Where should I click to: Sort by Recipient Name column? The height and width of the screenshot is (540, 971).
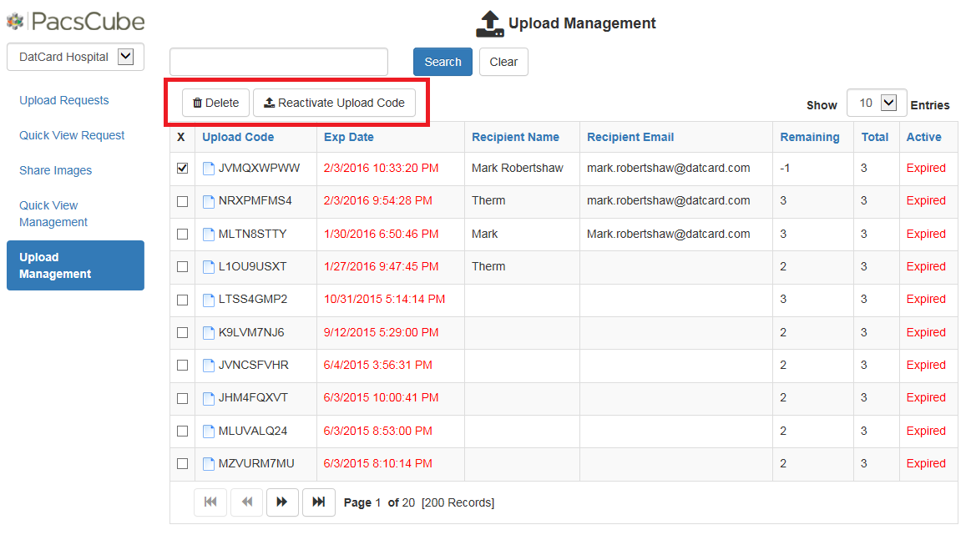[515, 138]
